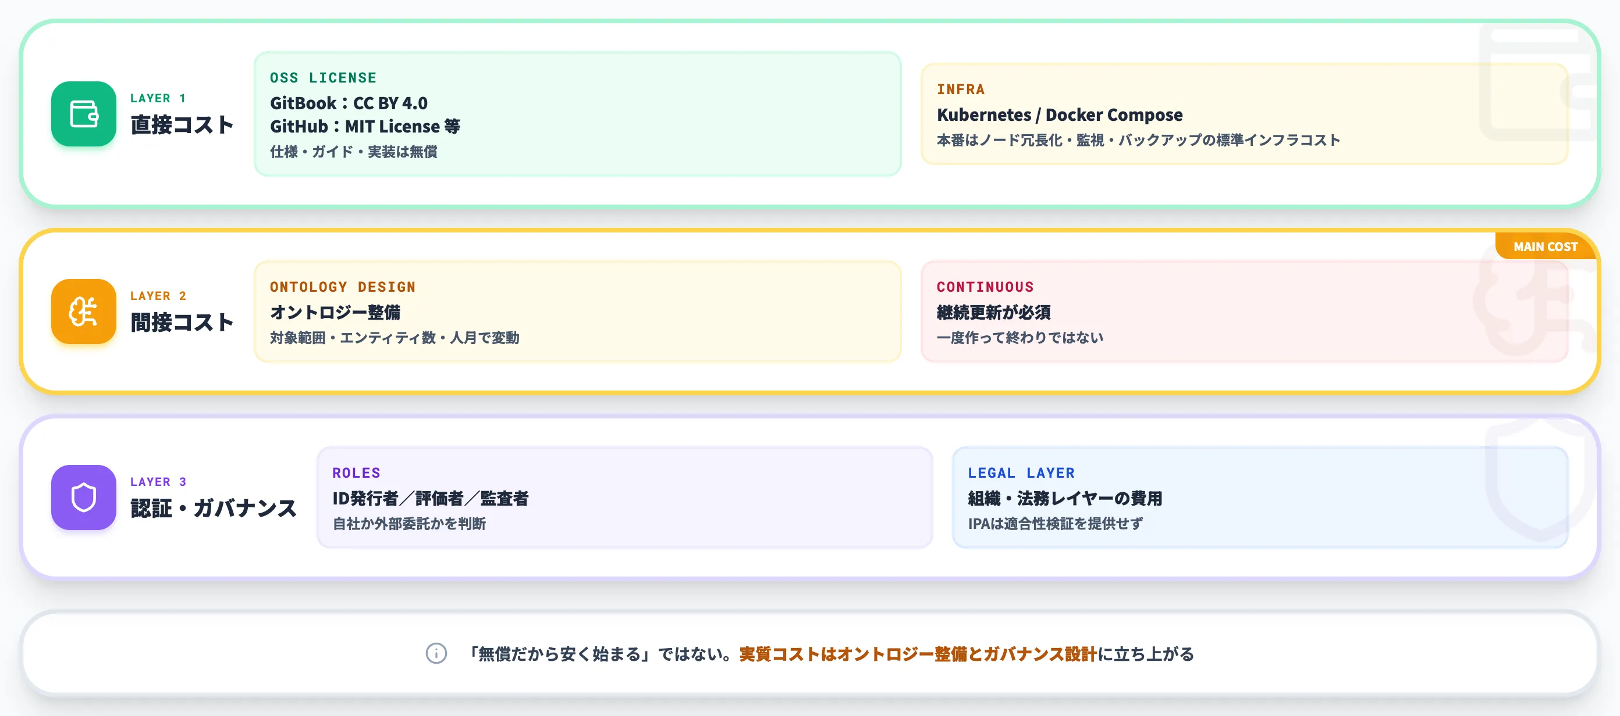Click the orange brain icon for Layer 2

84,312
